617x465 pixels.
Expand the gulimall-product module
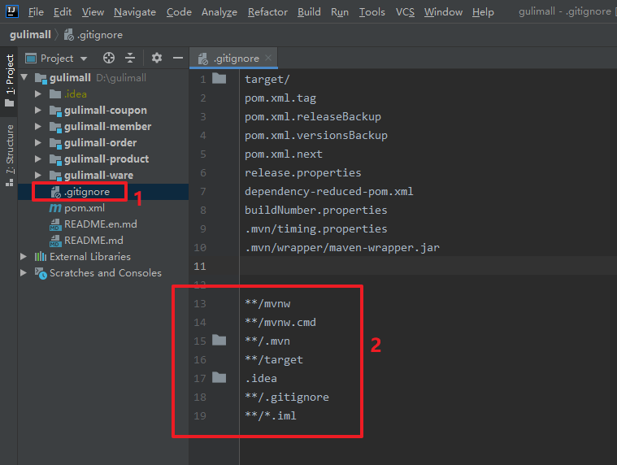pos(37,159)
